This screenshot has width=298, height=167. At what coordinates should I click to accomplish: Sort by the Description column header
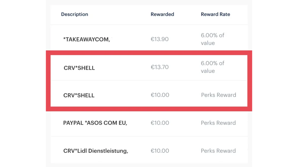(74, 14)
